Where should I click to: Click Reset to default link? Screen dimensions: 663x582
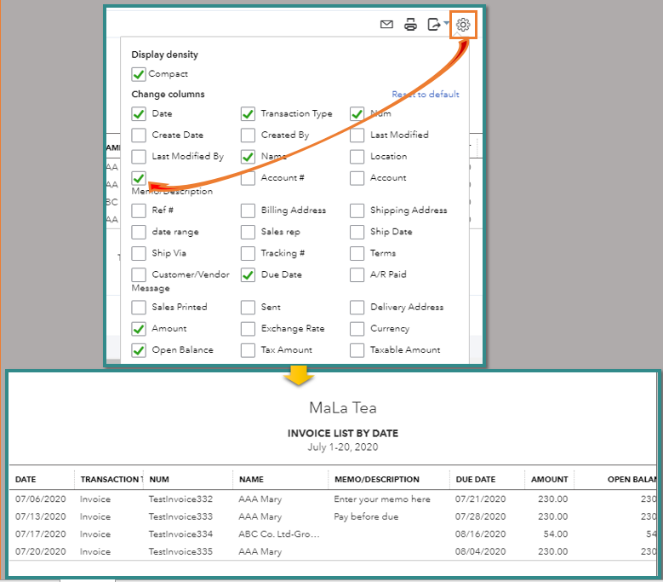426,94
